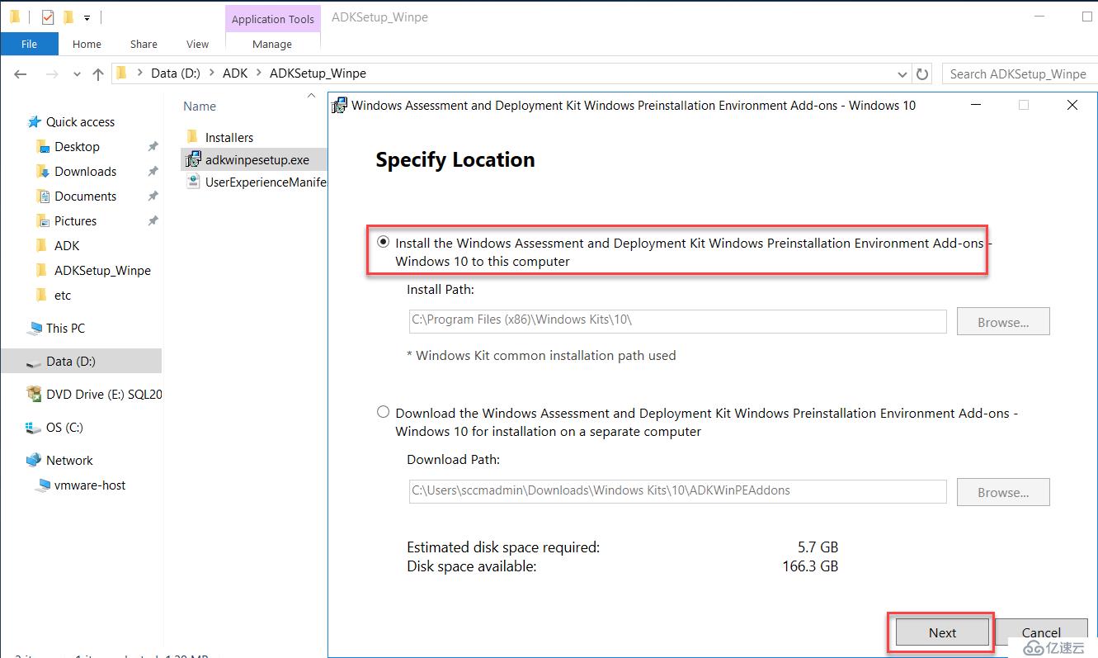Click the Name column header
This screenshot has width=1098, height=658.
click(x=200, y=106)
